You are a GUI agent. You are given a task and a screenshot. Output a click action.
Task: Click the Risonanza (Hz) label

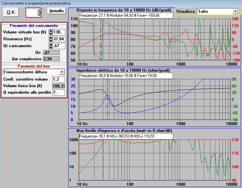point(17,39)
